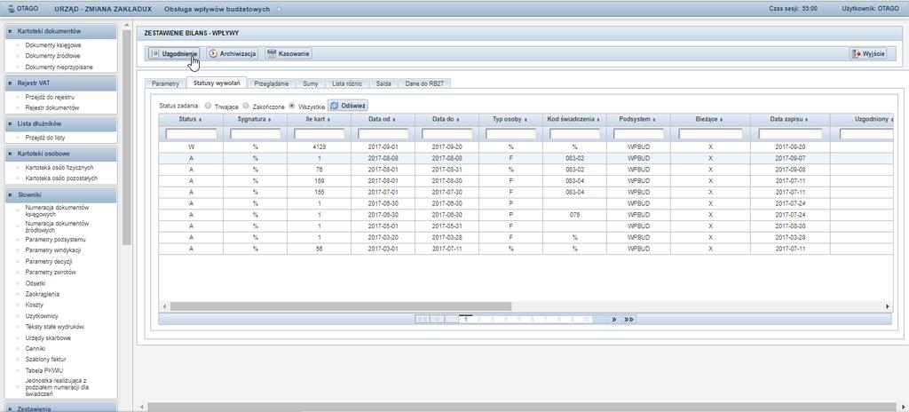Sort by the Typ osoby column header
Screen dimensions: 909x412
tap(510, 119)
